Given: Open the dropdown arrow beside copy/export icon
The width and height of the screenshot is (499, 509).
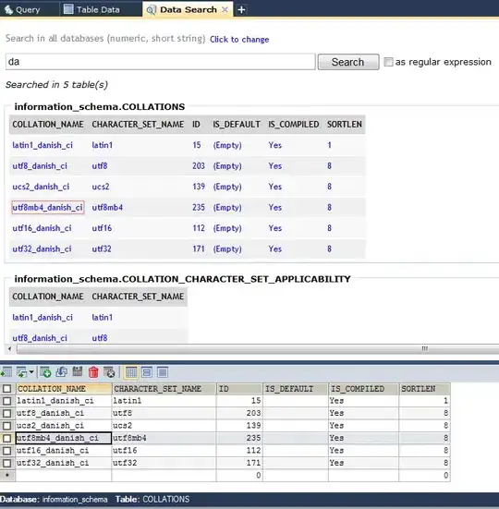Looking at the screenshot, I should click(x=31, y=371).
